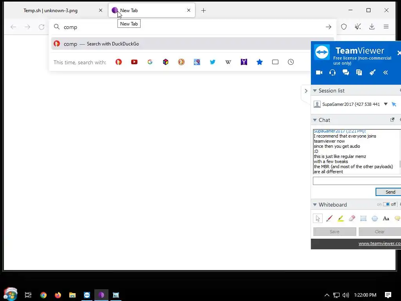Select the whiteboard Aa text tool
The image size is (401, 301).
pos(386,218)
